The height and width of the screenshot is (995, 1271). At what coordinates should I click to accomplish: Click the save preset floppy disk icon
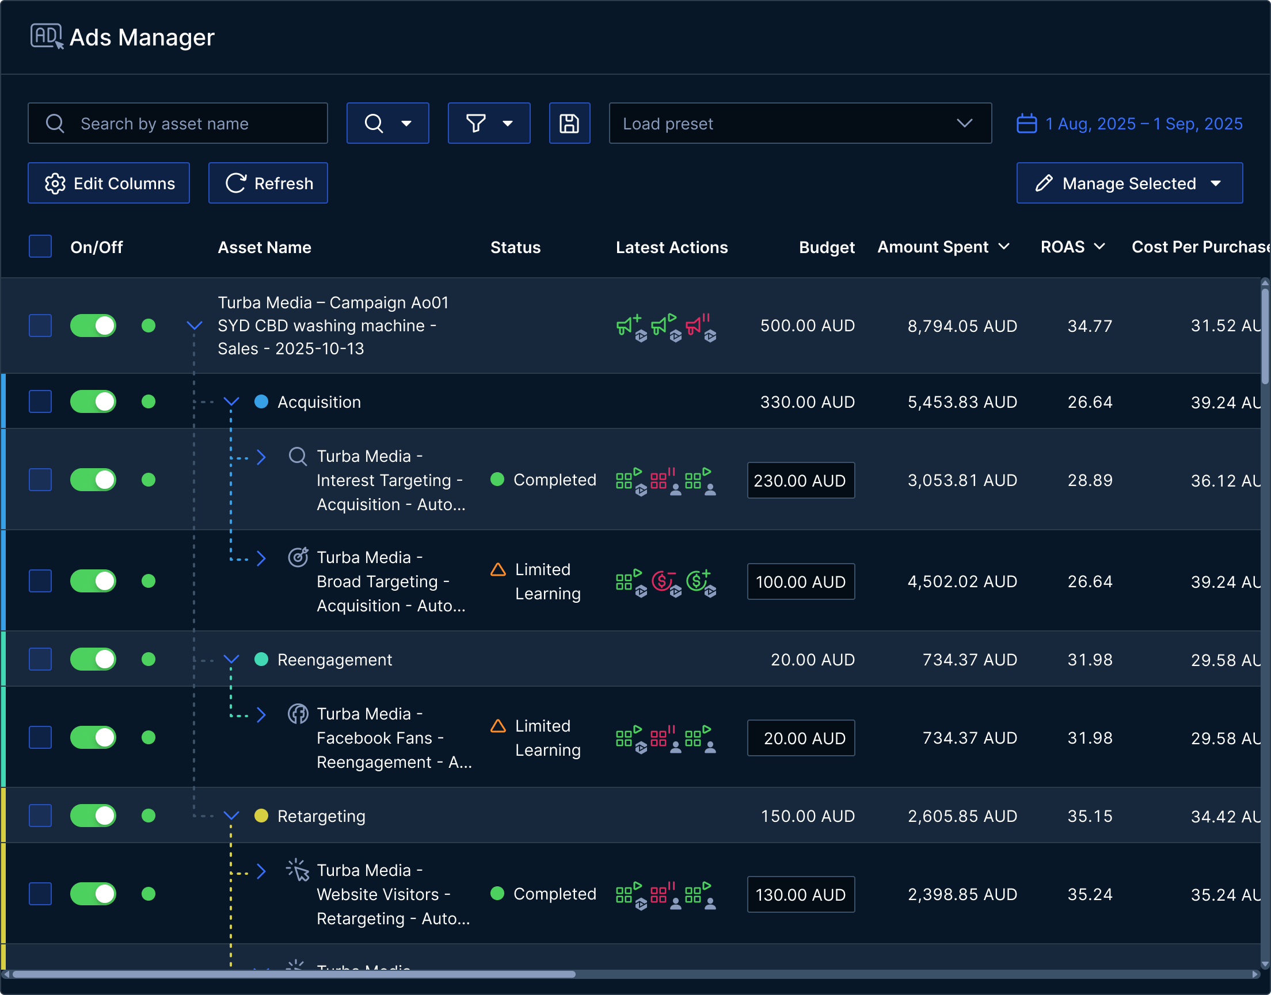pos(570,123)
